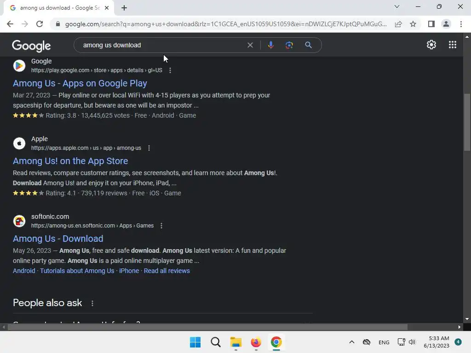Clear the search query text
The image size is (471, 353).
250,45
